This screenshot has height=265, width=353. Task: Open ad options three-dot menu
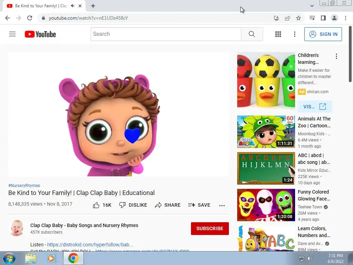(336, 56)
